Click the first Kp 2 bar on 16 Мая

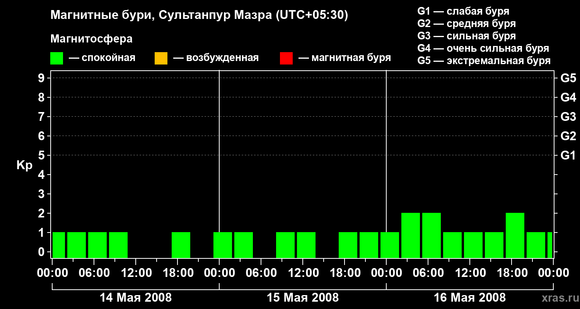[x=411, y=235]
